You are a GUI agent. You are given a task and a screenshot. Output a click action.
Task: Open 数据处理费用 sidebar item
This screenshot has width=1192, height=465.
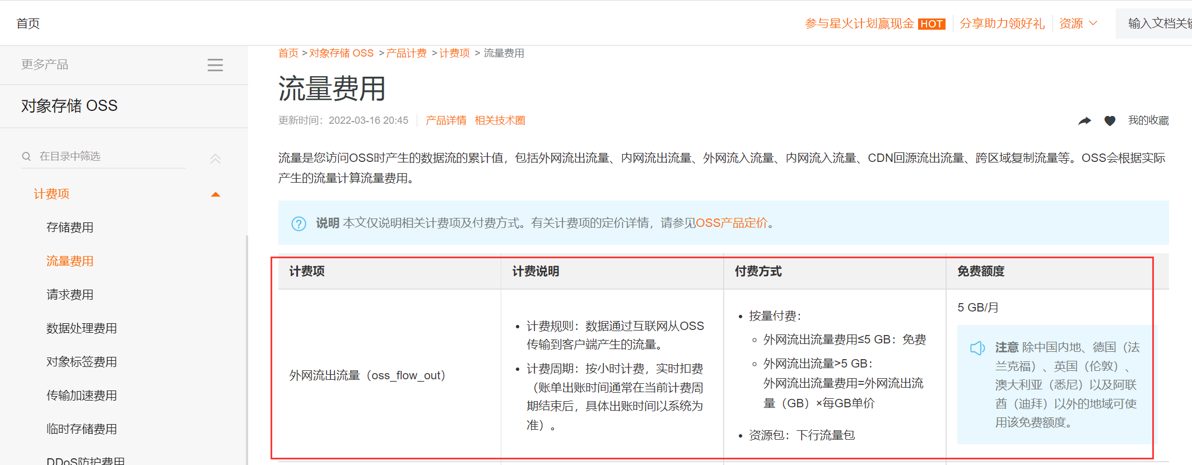click(x=82, y=328)
